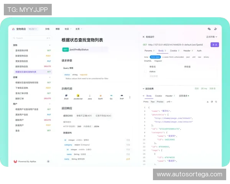This screenshot has width=230, height=184.
Task: Open the 实际请求 tab
Action: (184, 96)
